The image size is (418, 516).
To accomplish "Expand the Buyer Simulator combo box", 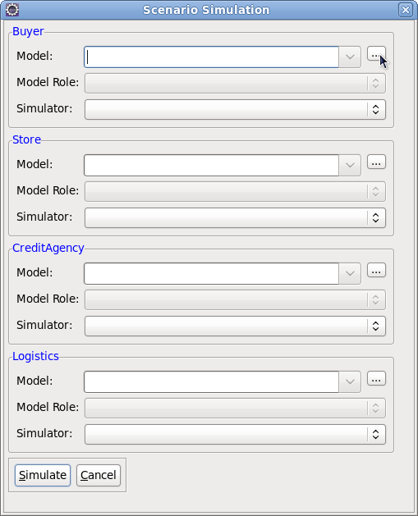I will tap(235, 110).
